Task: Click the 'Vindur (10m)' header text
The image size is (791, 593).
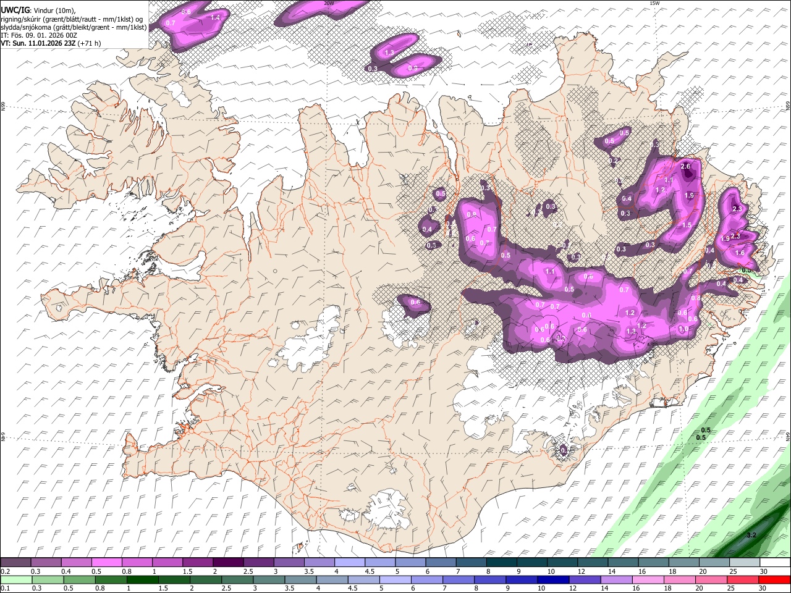Action: 56,11
